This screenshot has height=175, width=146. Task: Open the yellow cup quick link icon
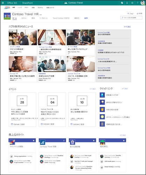point(102,110)
